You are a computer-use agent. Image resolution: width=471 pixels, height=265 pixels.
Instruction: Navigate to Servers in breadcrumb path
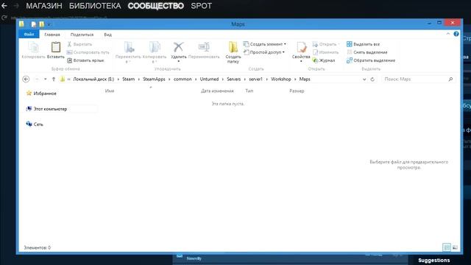(x=234, y=79)
